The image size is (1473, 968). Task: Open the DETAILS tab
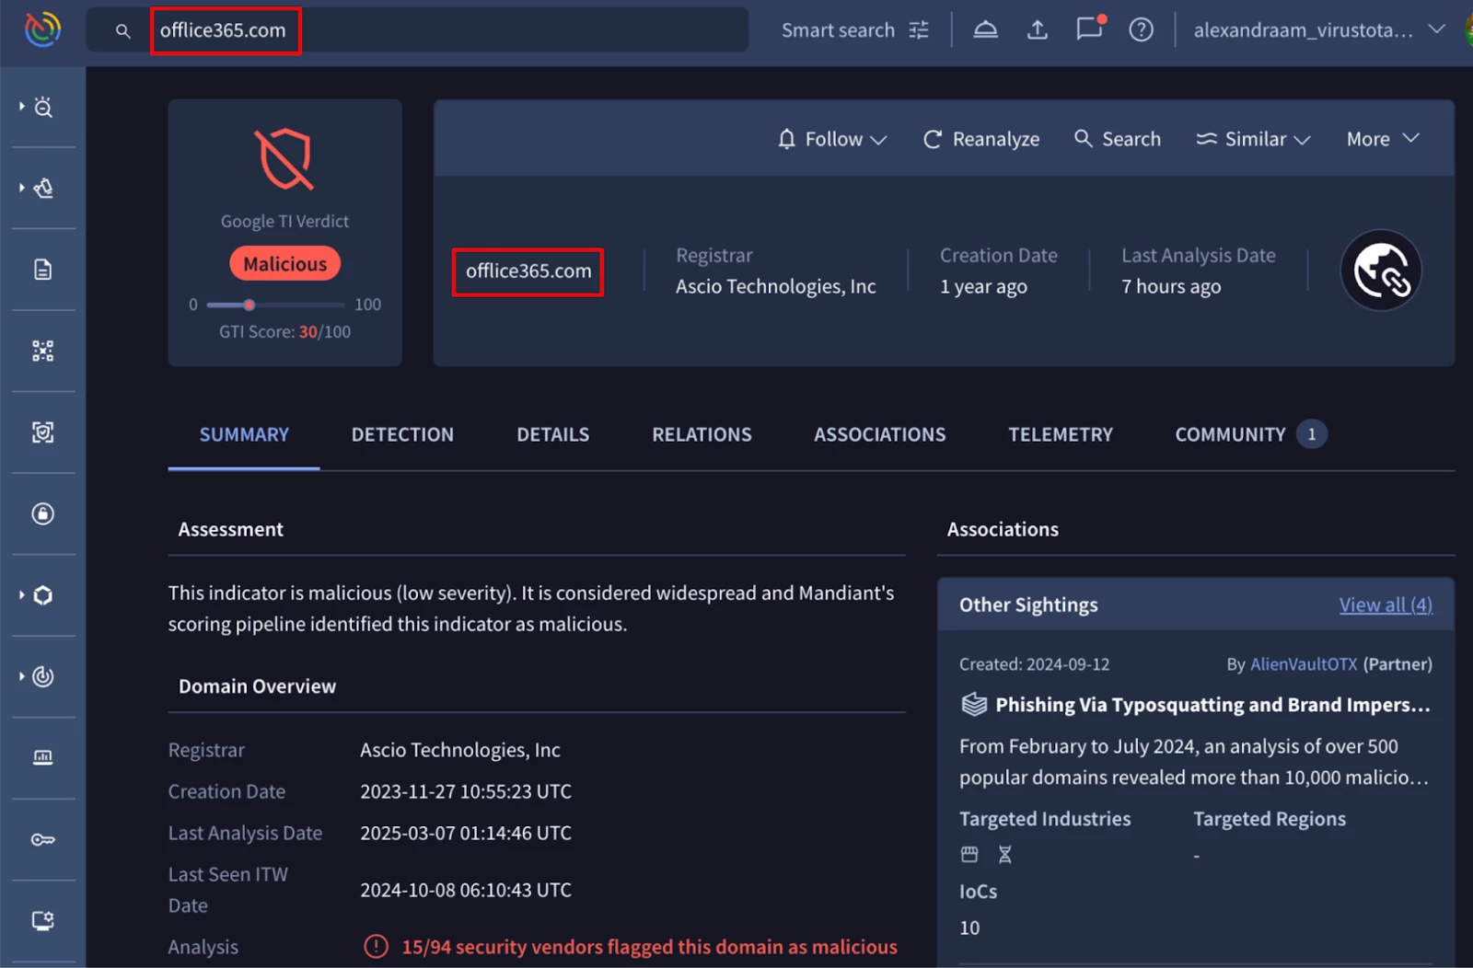tap(552, 434)
